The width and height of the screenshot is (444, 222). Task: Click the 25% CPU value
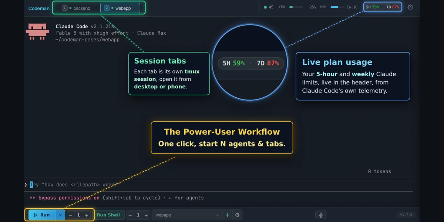313,7
